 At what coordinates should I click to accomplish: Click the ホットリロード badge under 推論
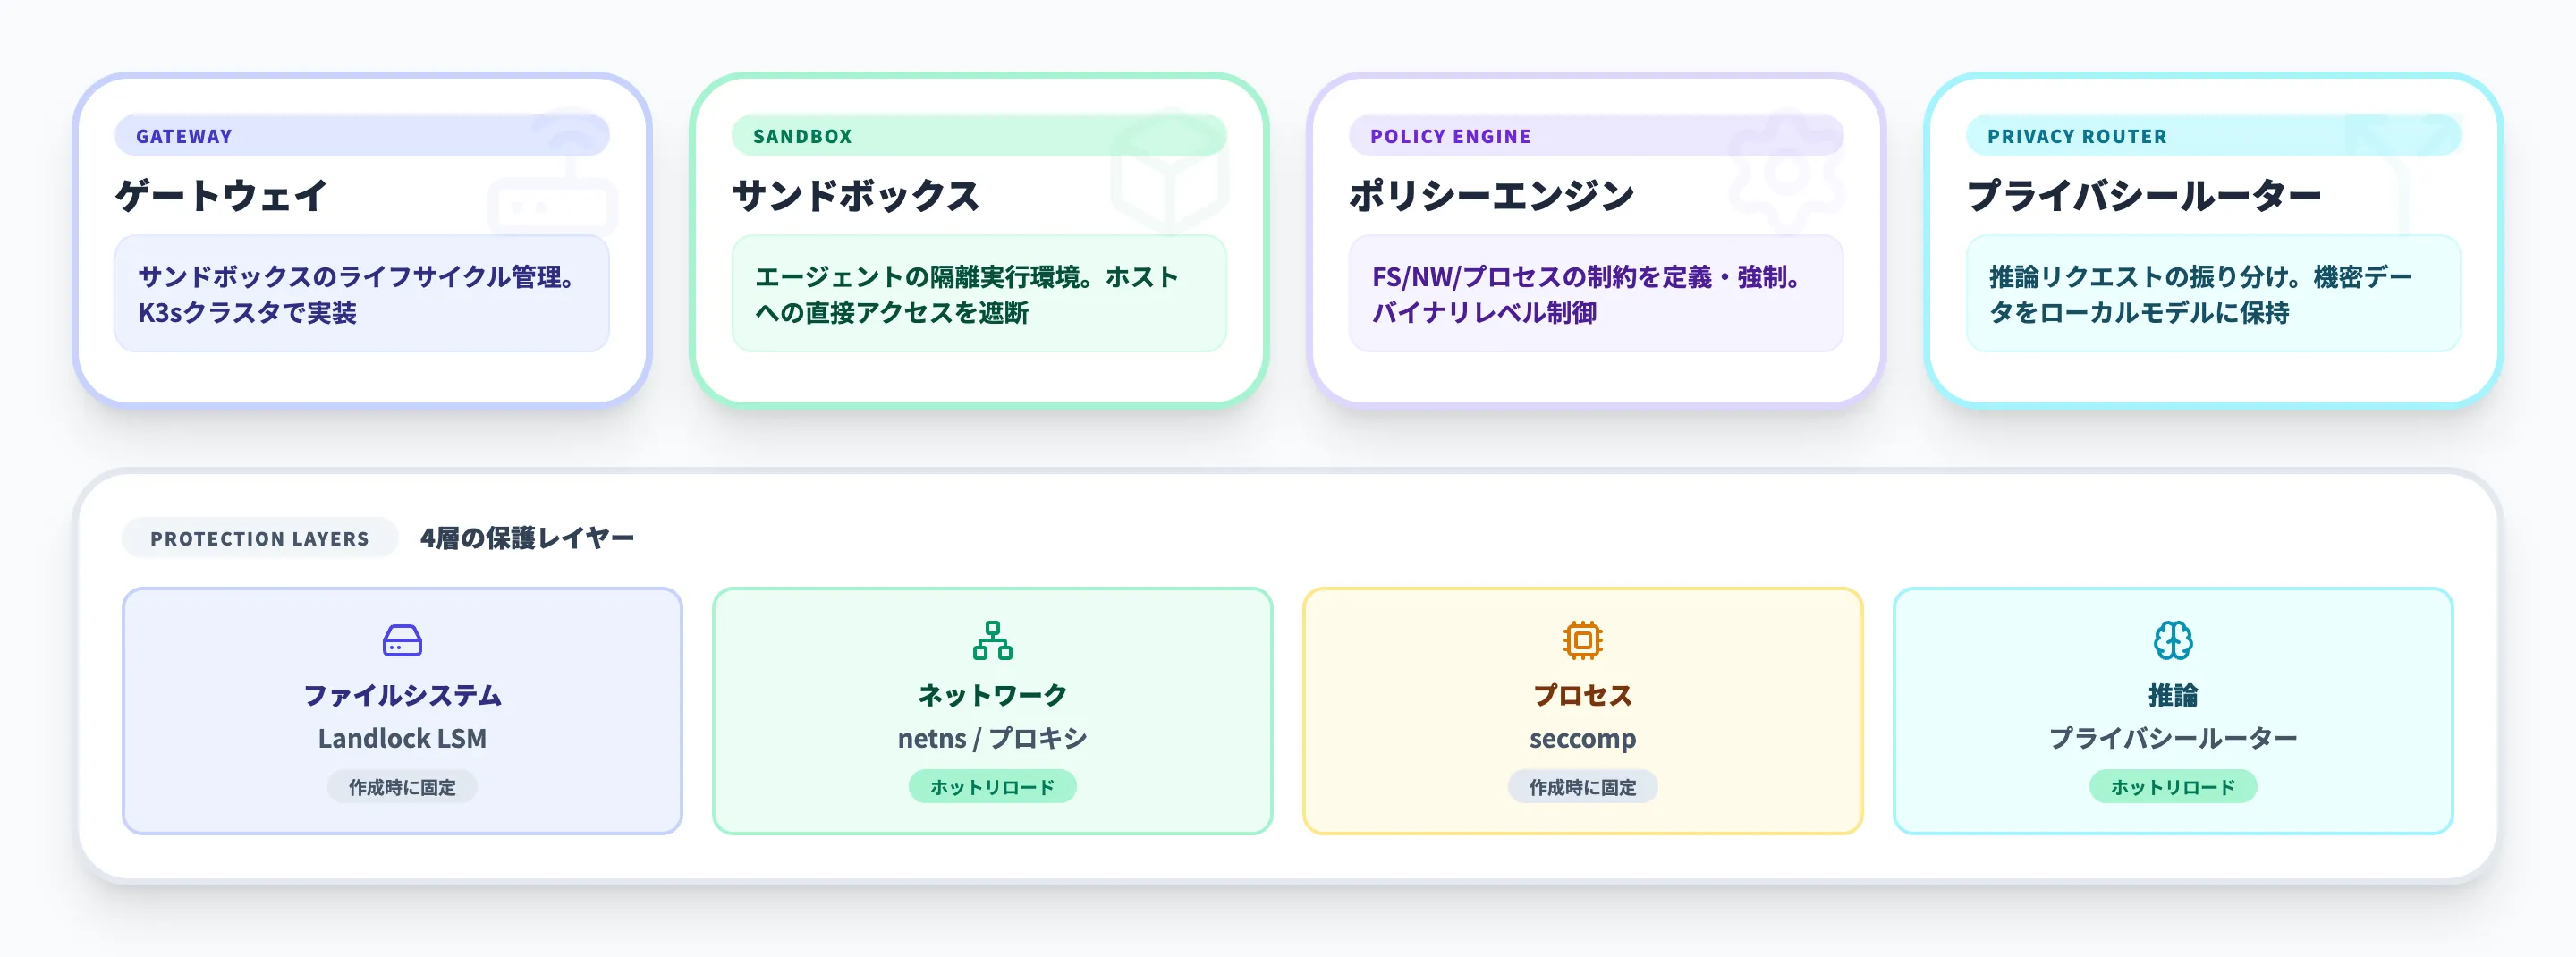(x=2172, y=787)
